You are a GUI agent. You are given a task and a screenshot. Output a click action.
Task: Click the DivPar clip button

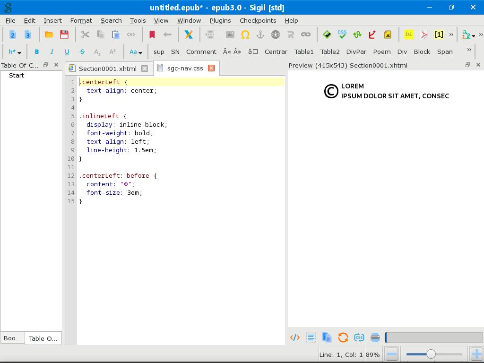[356, 52]
